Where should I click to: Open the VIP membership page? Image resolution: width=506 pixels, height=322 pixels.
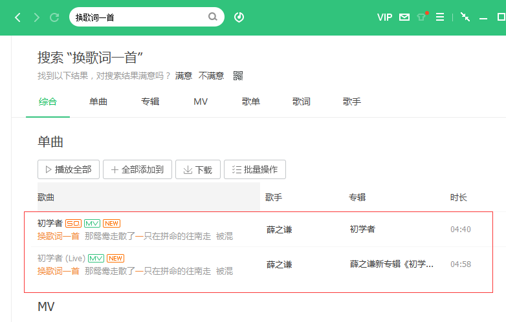tap(384, 17)
